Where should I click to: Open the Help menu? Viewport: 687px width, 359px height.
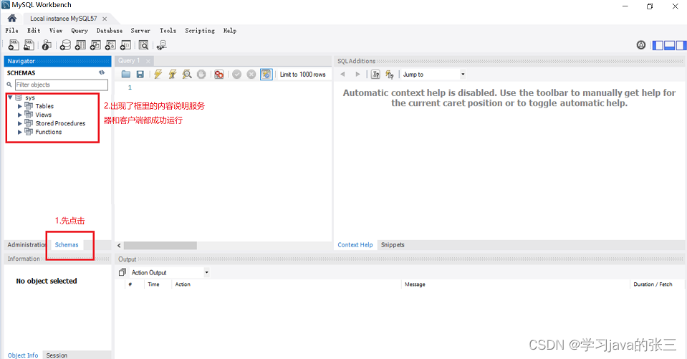coord(229,31)
